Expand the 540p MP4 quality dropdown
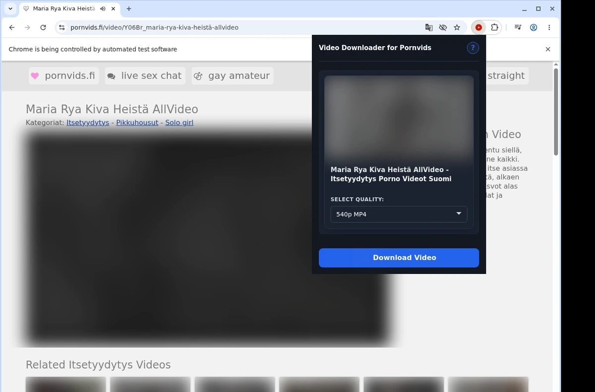Image resolution: width=595 pixels, height=392 pixels. [x=399, y=214]
